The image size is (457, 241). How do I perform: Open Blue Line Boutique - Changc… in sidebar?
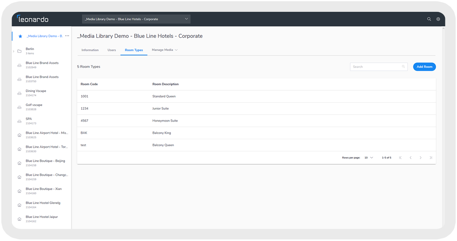47,177
